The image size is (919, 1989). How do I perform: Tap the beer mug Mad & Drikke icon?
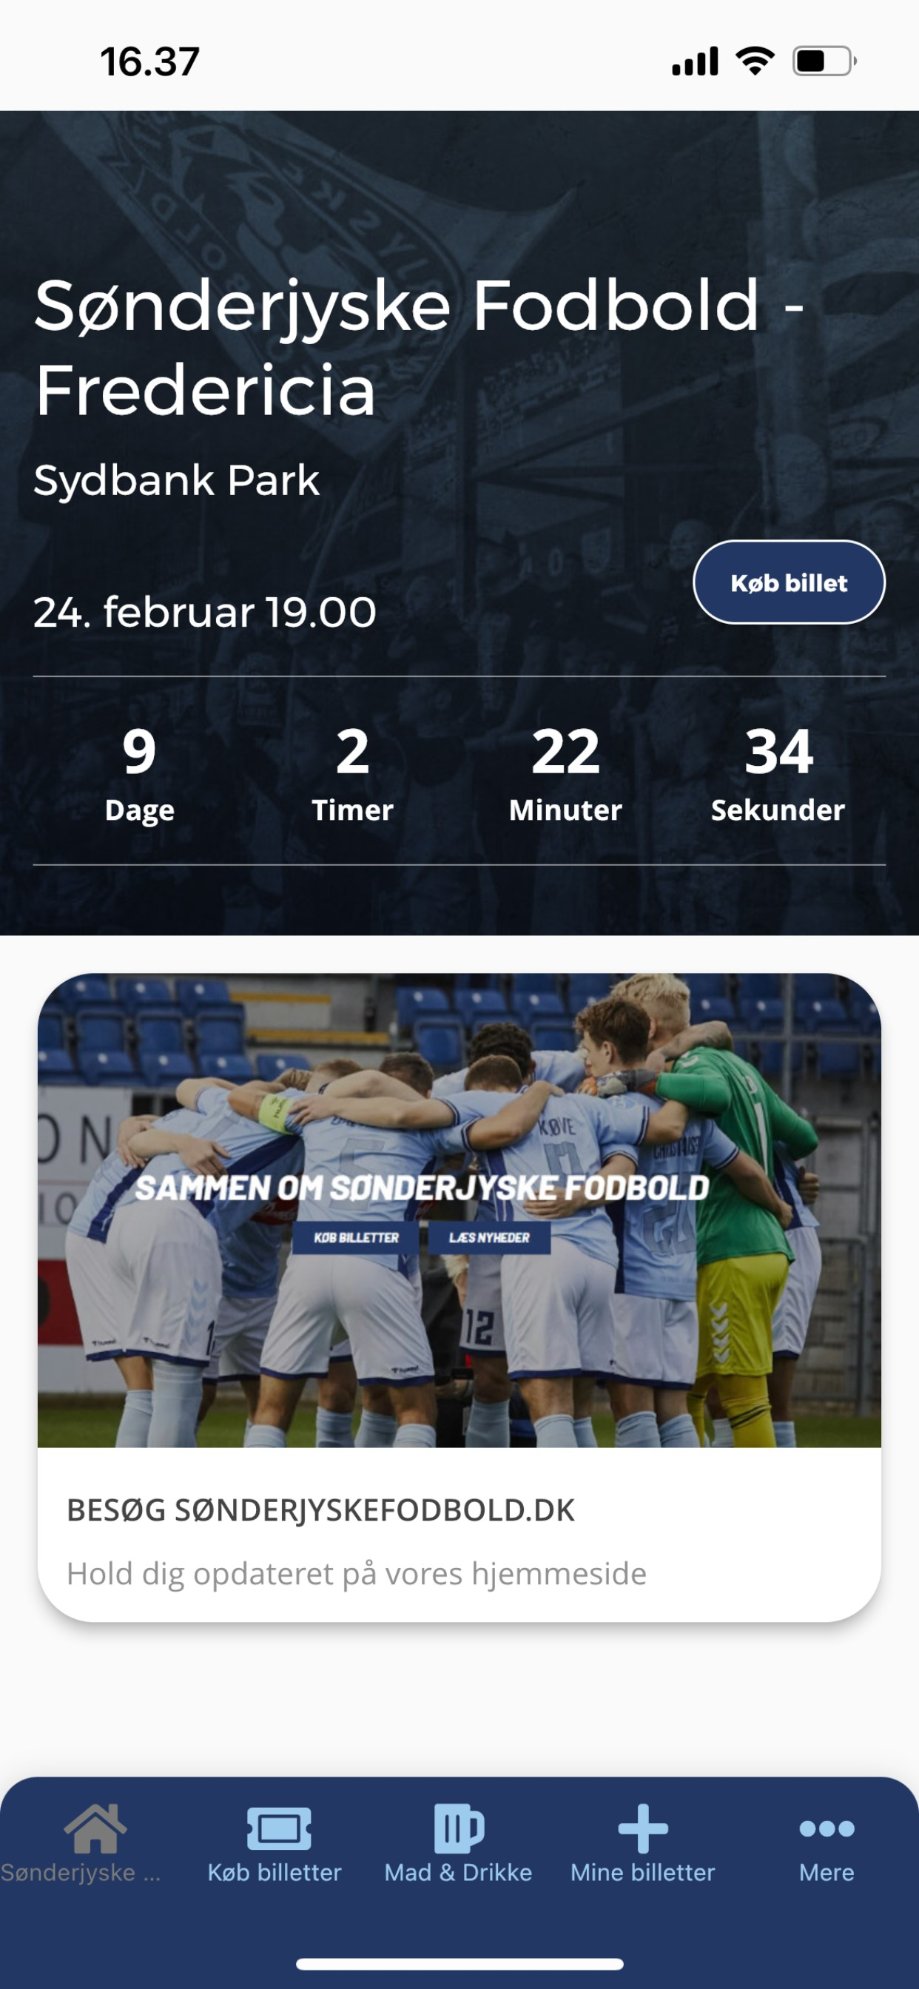(459, 1828)
